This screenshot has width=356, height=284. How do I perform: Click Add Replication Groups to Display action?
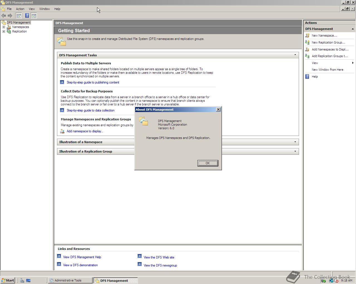[x=330, y=56]
